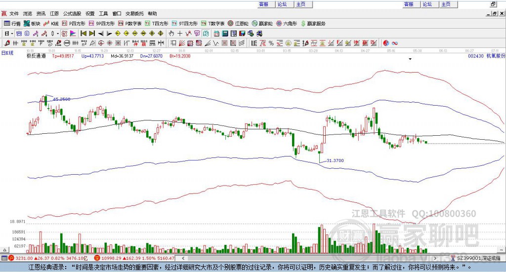506x272 pixels.
Task: Open the 交易委托 menu
Action: (x=134, y=13)
